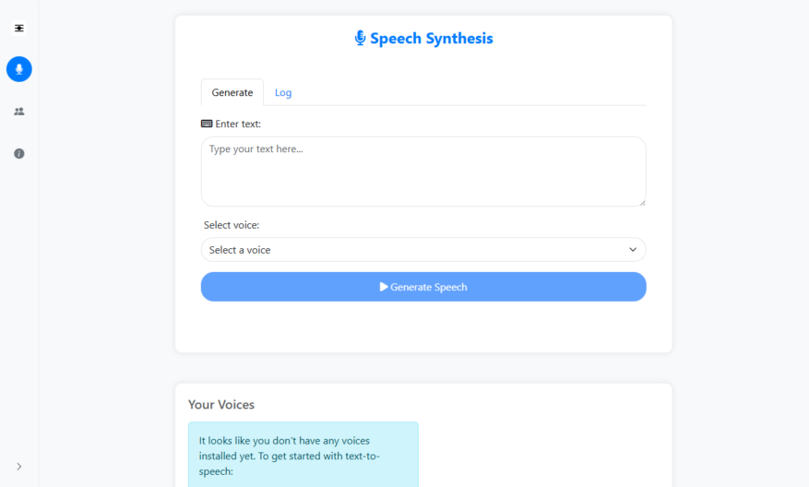Focus the 'Type your text here...' text area
Screen dimensions: 809x487
click(x=423, y=172)
